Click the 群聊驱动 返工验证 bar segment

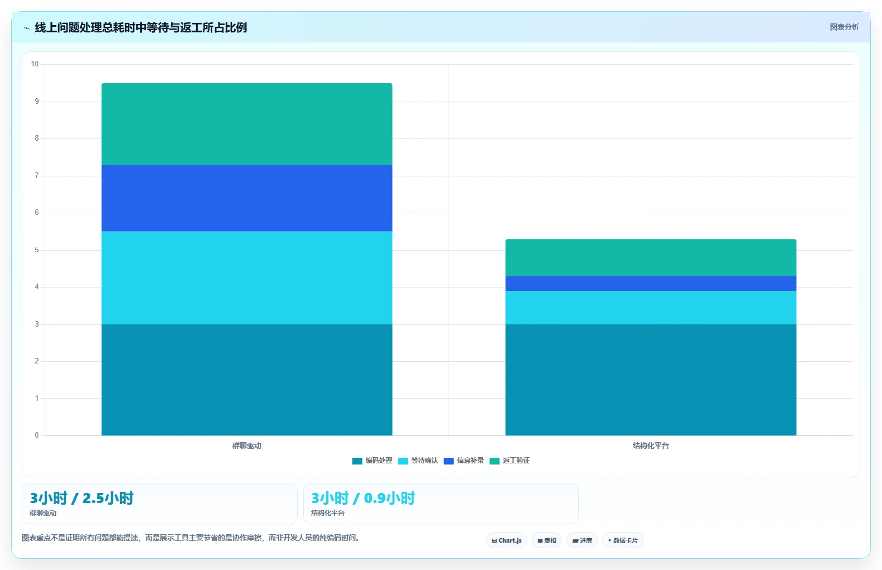247,124
